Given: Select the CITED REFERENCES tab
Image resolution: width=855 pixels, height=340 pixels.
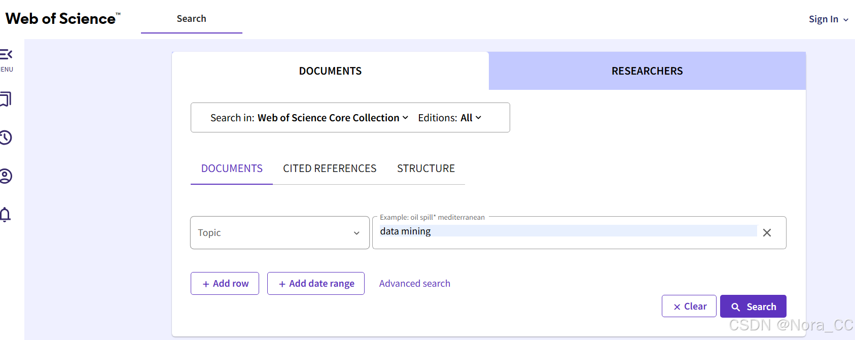Looking at the screenshot, I should [330, 168].
